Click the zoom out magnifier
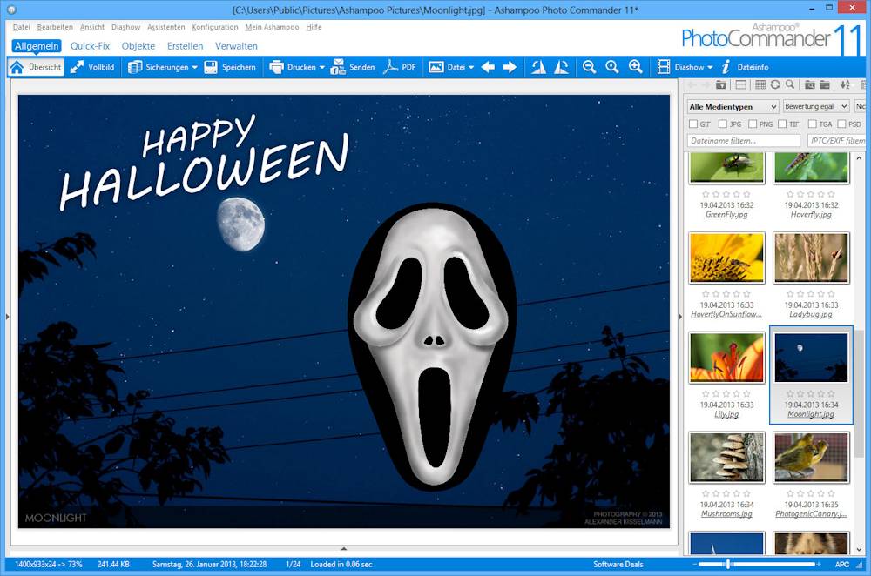Screen dimensions: 871x576 590,67
